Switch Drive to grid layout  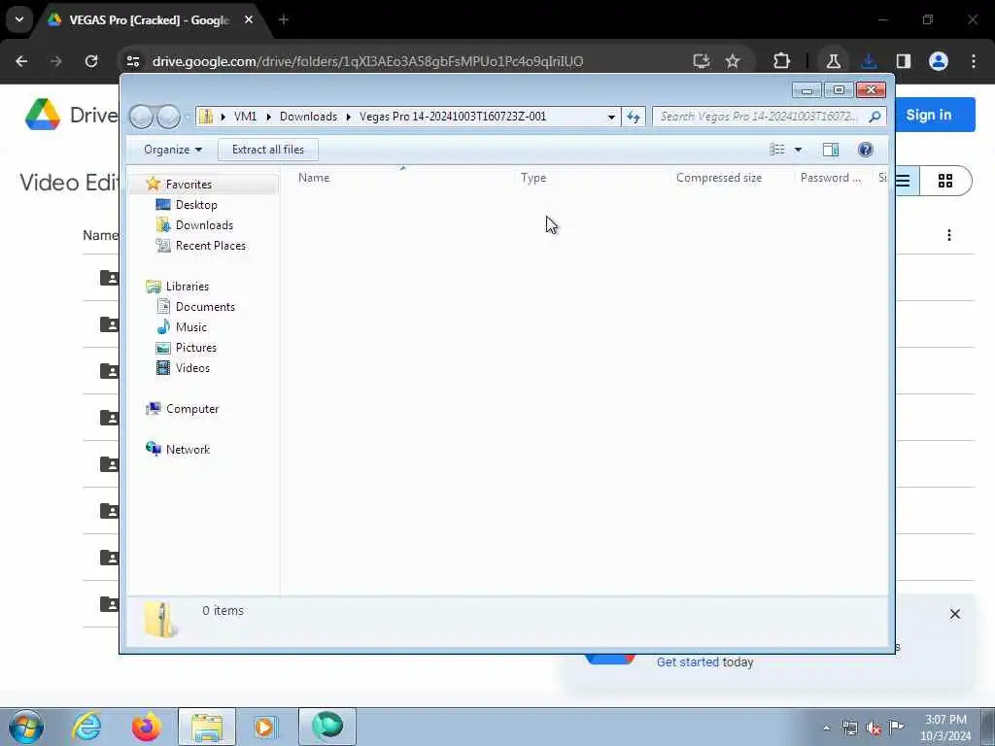point(944,182)
